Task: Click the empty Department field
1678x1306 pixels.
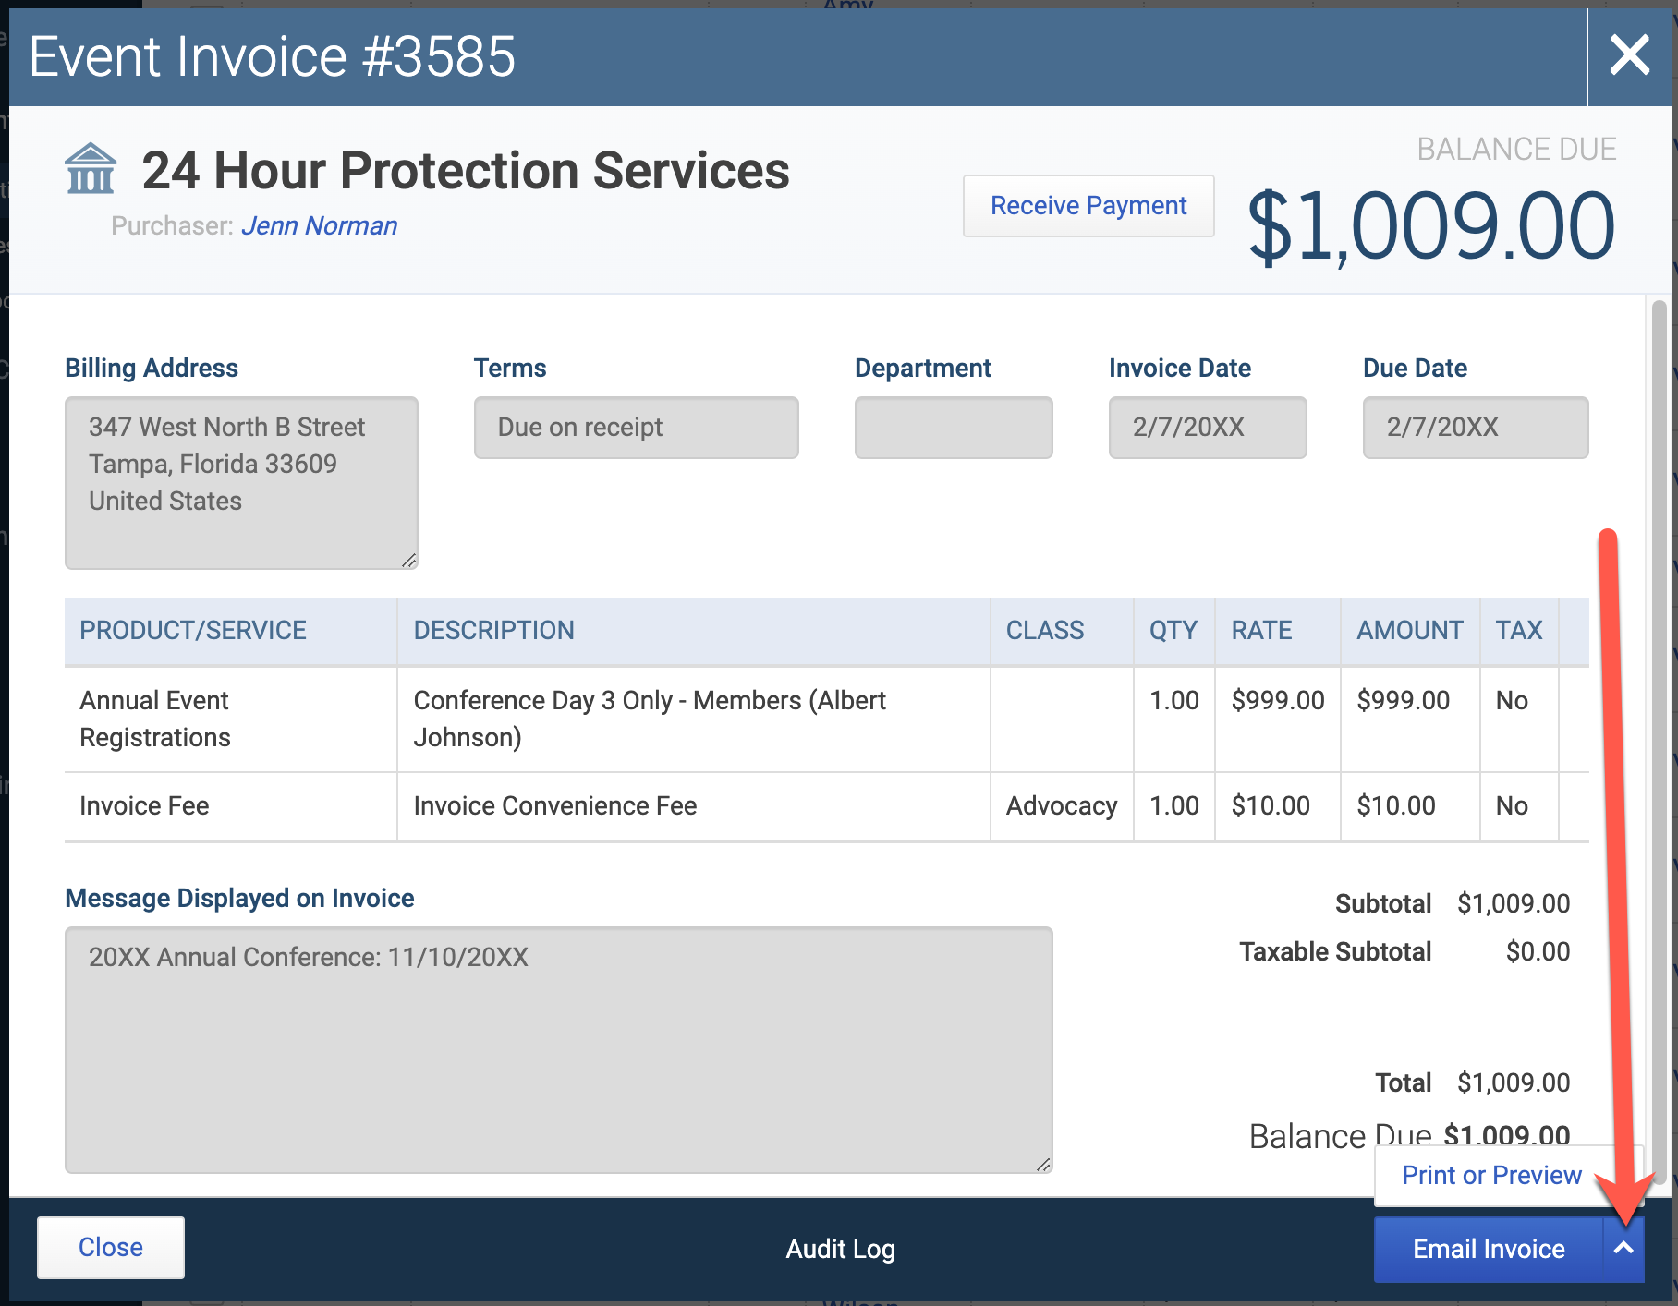Action: coord(954,428)
